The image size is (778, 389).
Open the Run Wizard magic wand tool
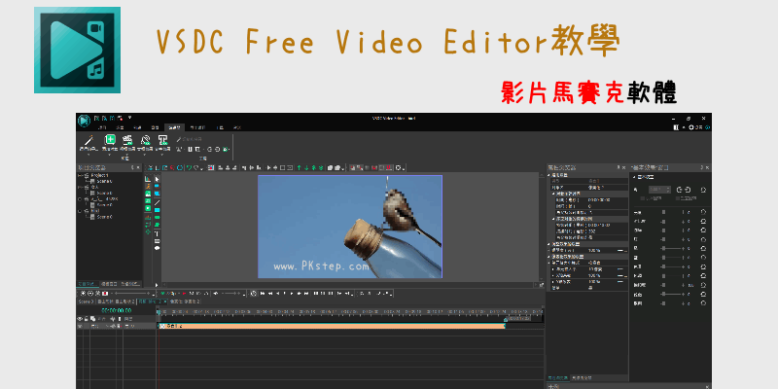tap(88, 140)
